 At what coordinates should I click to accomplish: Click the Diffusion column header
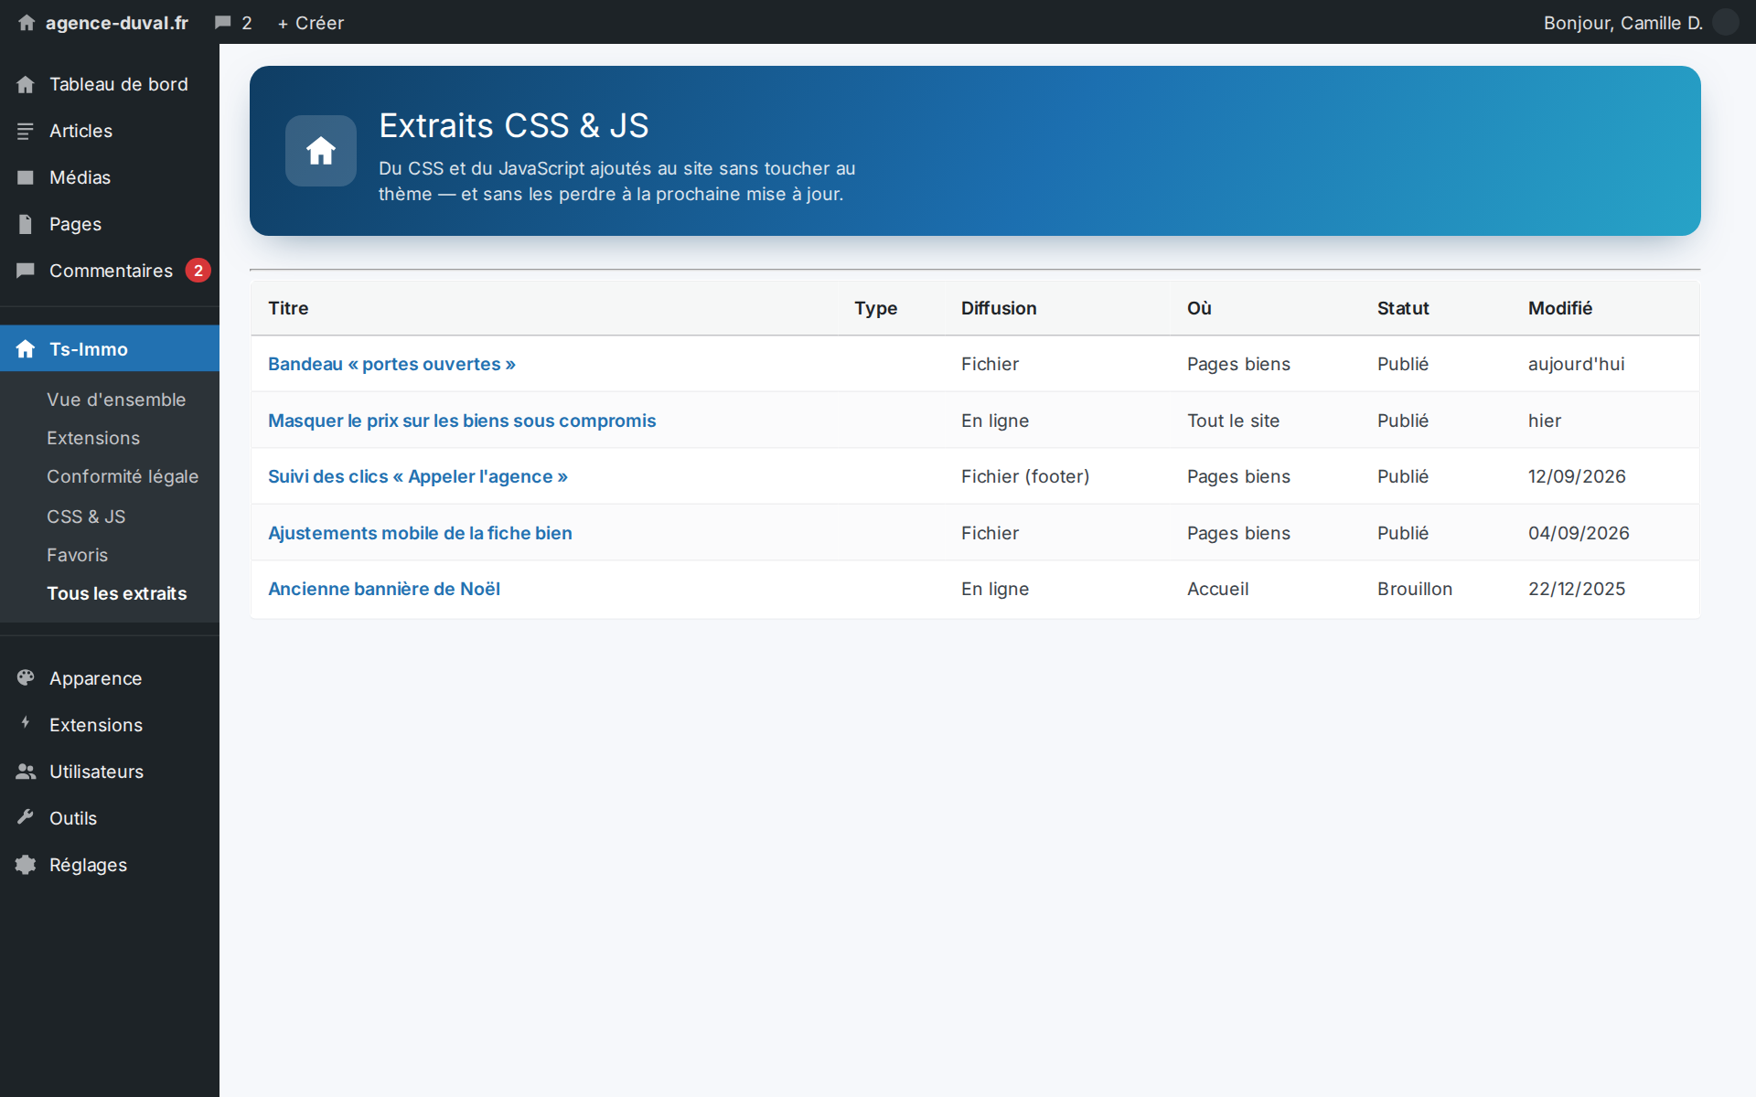[x=999, y=308]
